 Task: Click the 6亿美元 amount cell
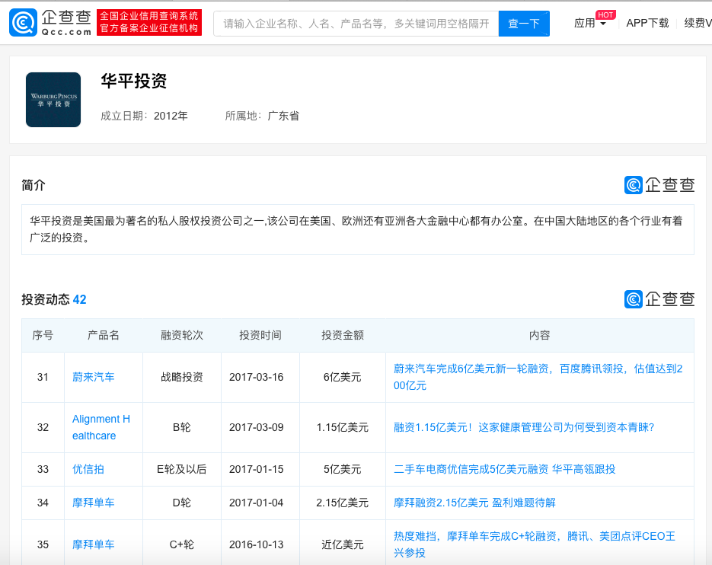pyautogui.click(x=343, y=377)
